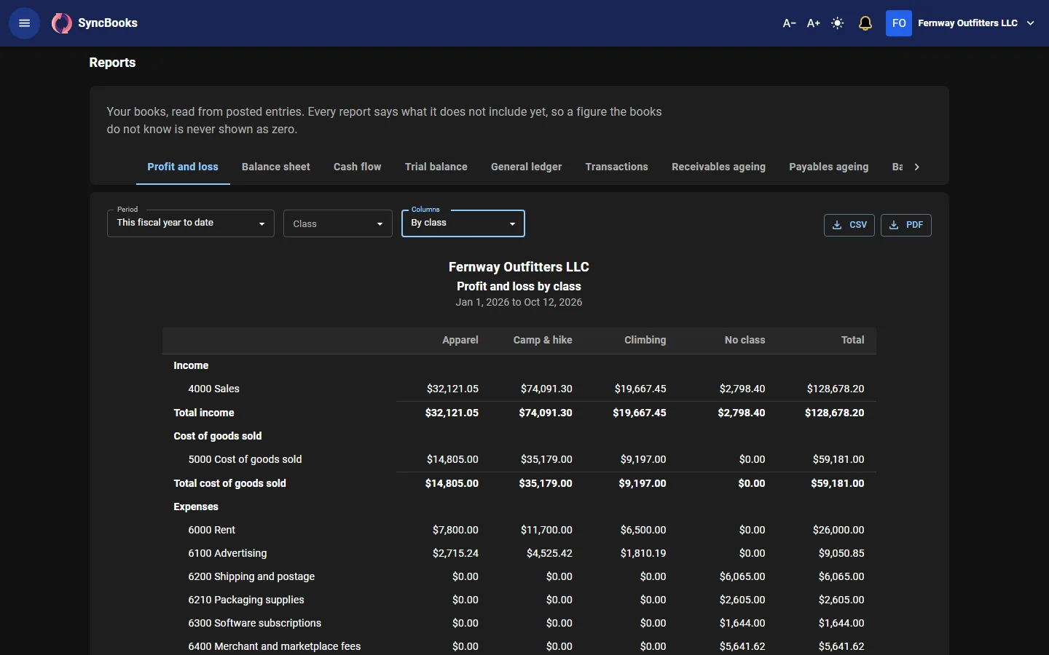This screenshot has width=1049, height=655.
Task: Open the Cash flow tab
Action: pos(358,167)
